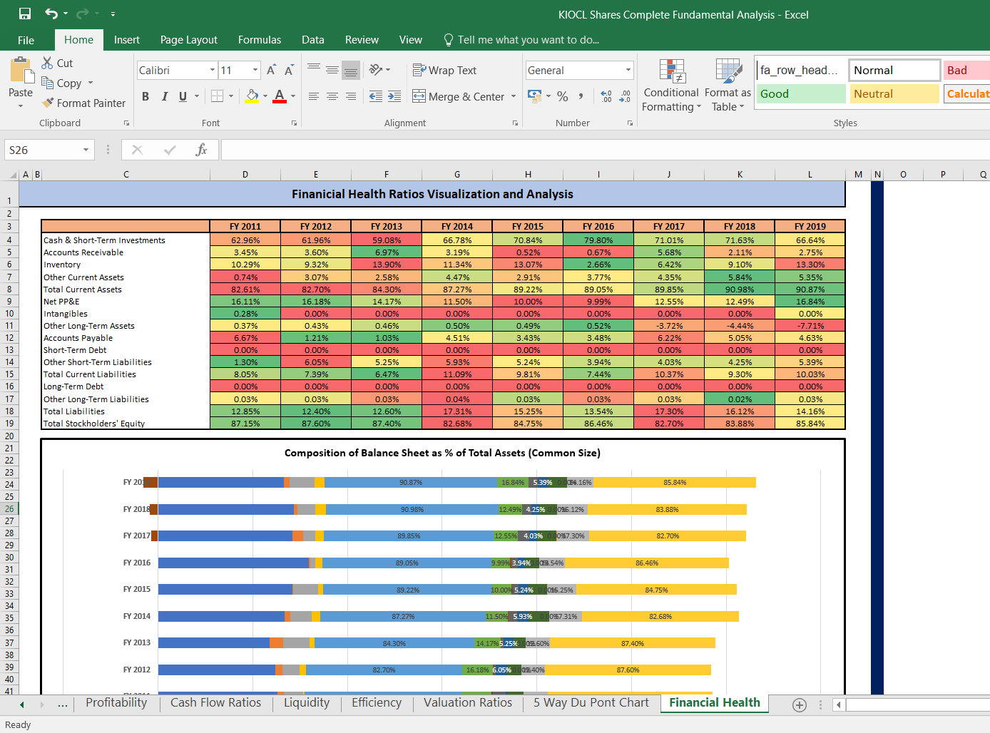990x733 pixels.
Task: Decrease font size with small A
Action: coord(289,70)
